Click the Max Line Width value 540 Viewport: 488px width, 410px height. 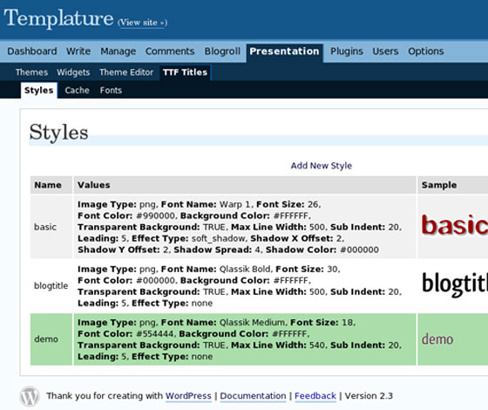point(317,345)
